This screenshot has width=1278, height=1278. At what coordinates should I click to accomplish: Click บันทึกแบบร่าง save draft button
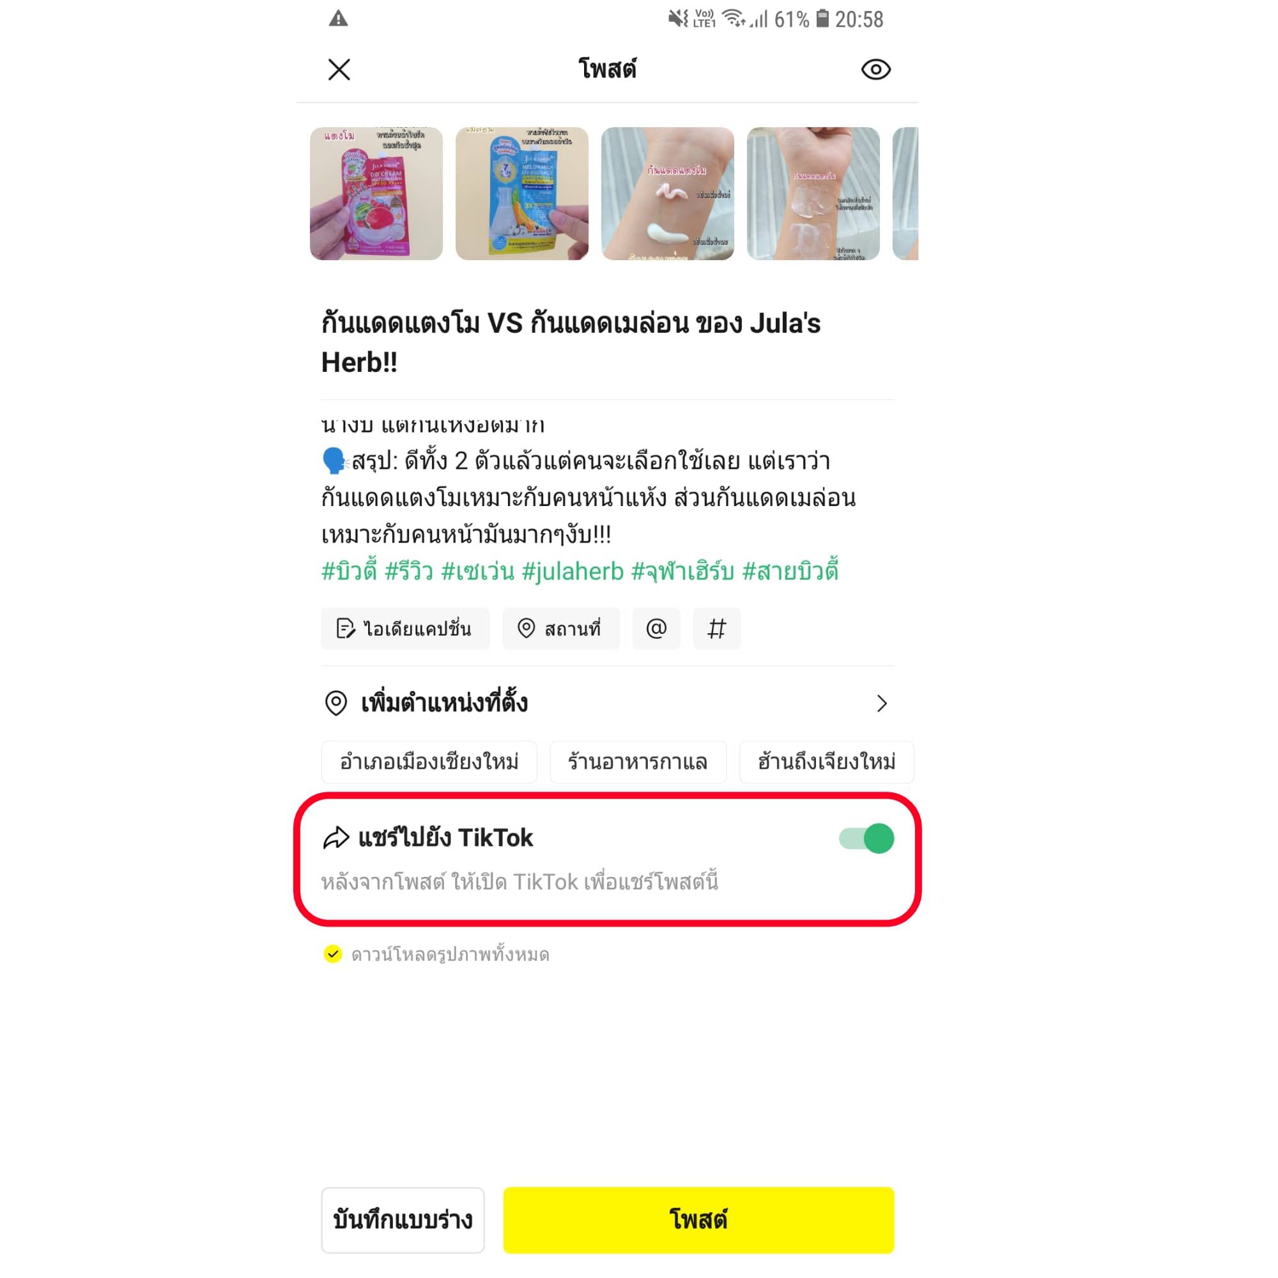tap(402, 1219)
